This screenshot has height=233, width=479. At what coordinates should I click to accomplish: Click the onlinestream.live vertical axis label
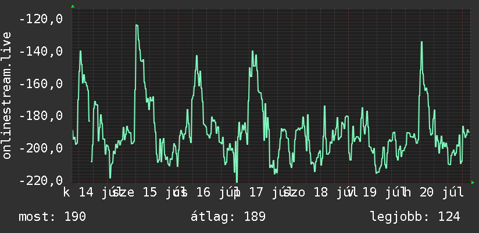pyautogui.click(x=6, y=95)
